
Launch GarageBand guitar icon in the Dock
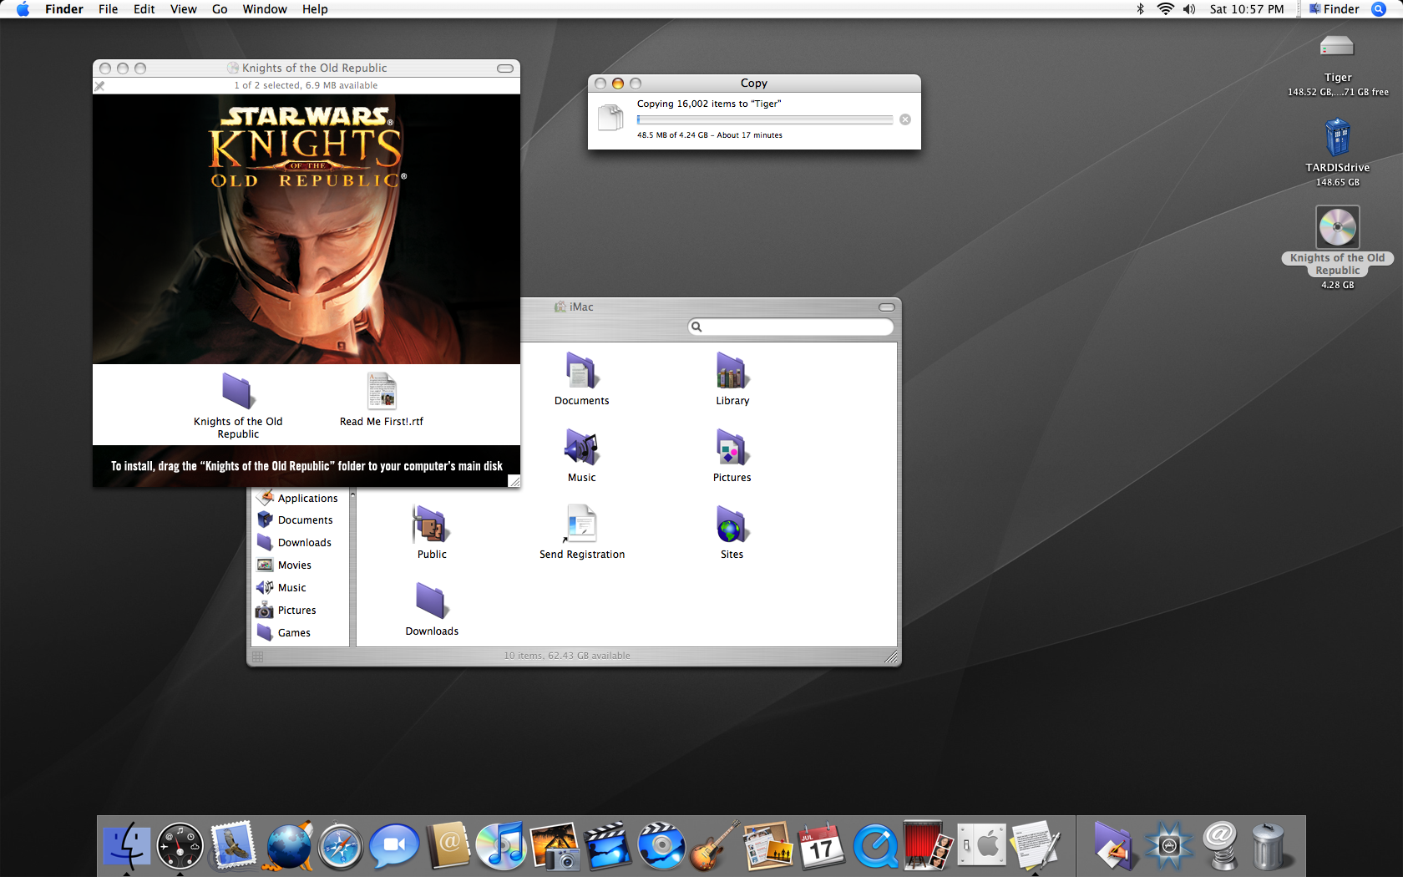pos(715,845)
